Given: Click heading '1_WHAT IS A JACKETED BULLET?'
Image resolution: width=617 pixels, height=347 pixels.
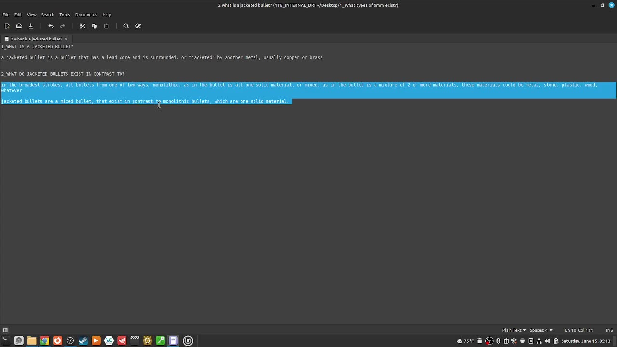Looking at the screenshot, I should coord(37,47).
